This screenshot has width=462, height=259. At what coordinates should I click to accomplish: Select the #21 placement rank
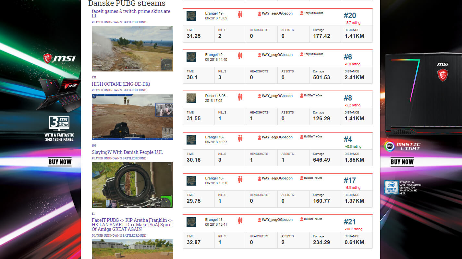point(350,222)
